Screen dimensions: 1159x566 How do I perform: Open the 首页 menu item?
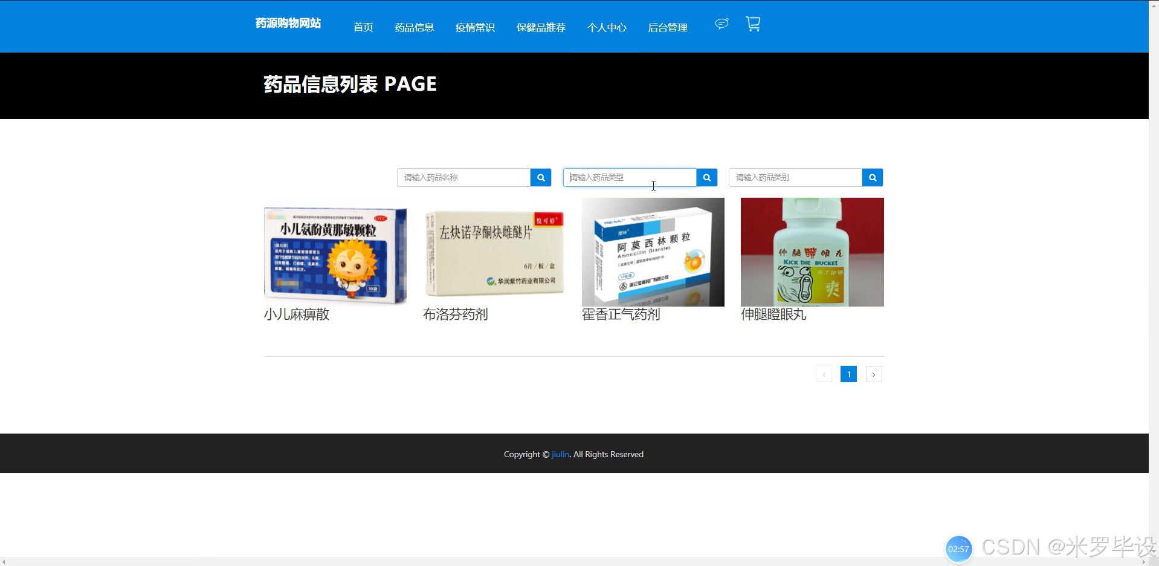pyautogui.click(x=363, y=27)
